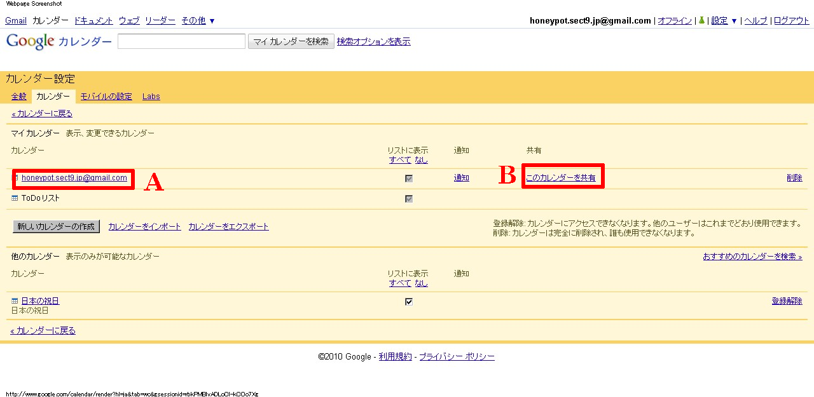Viewport: 814px width, 397px height.
Task: Open the Labs settings tab
Action: pyautogui.click(x=151, y=97)
